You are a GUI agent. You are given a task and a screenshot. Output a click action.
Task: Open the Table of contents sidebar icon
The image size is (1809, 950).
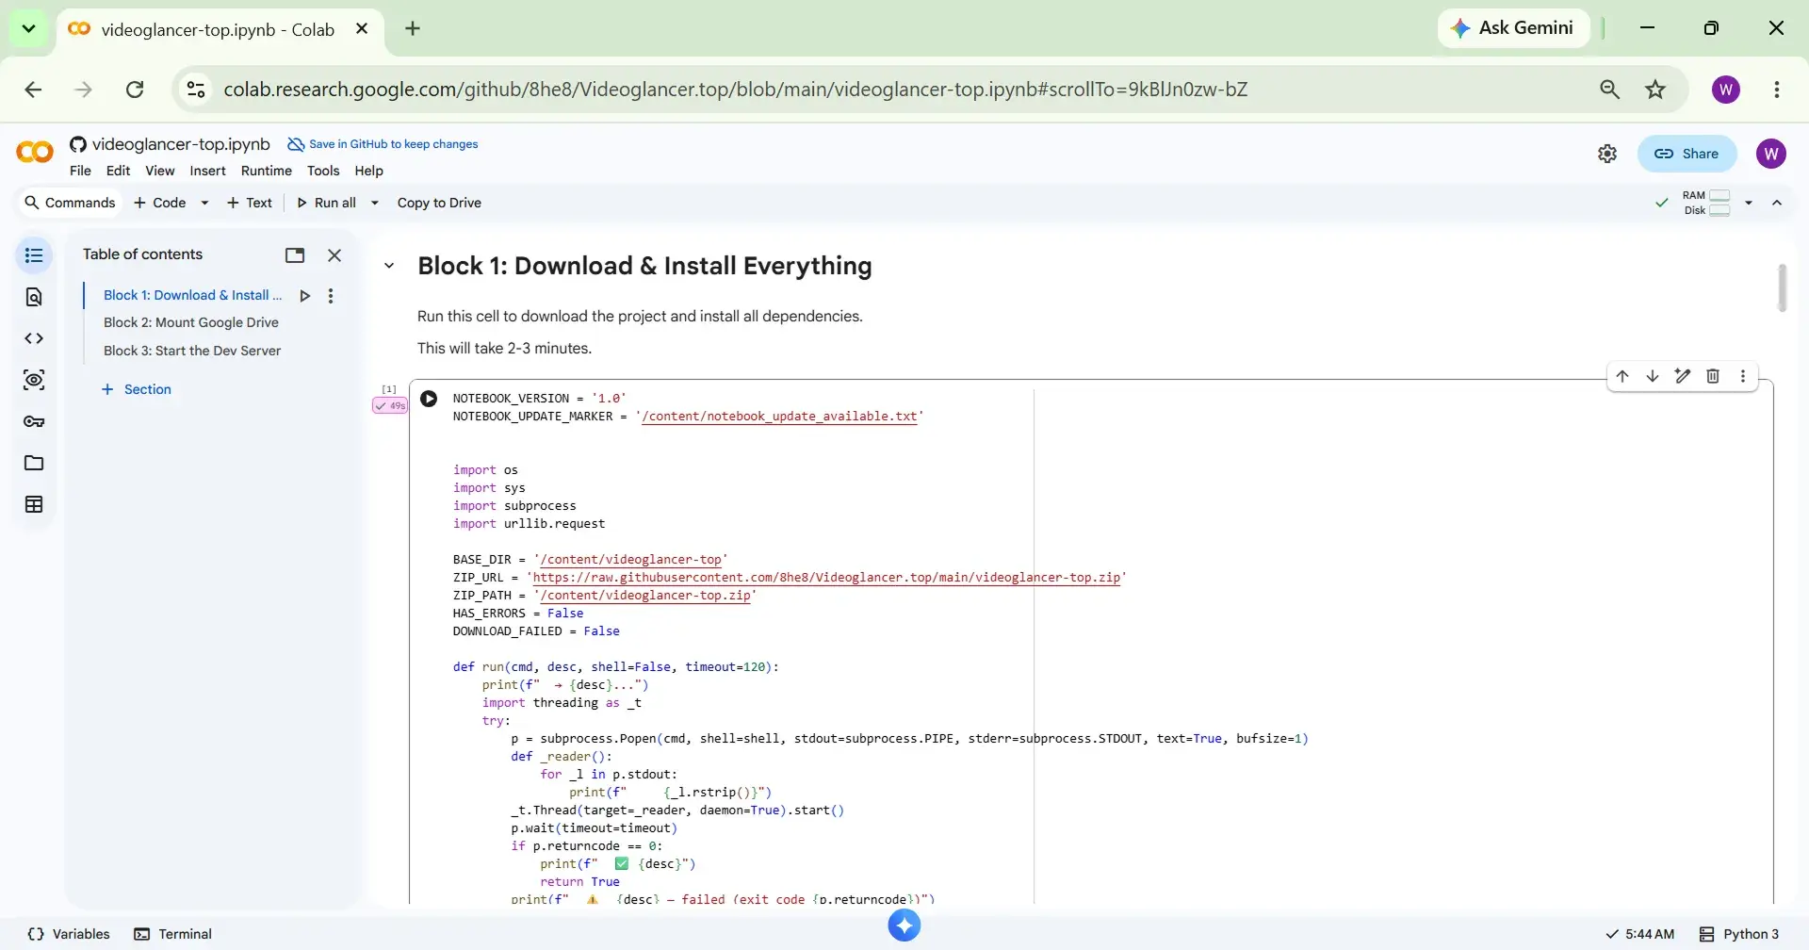pyautogui.click(x=34, y=255)
